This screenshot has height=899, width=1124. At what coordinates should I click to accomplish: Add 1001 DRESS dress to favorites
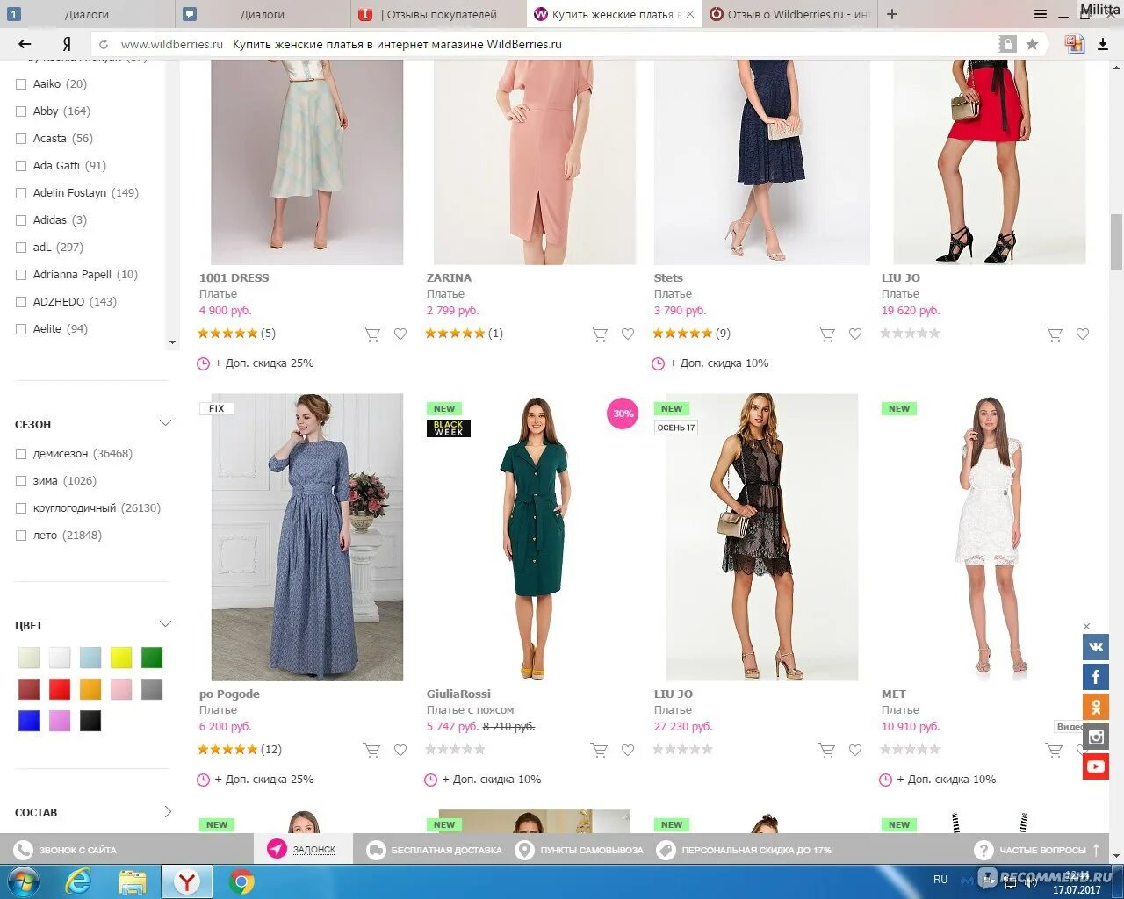pyautogui.click(x=400, y=334)
